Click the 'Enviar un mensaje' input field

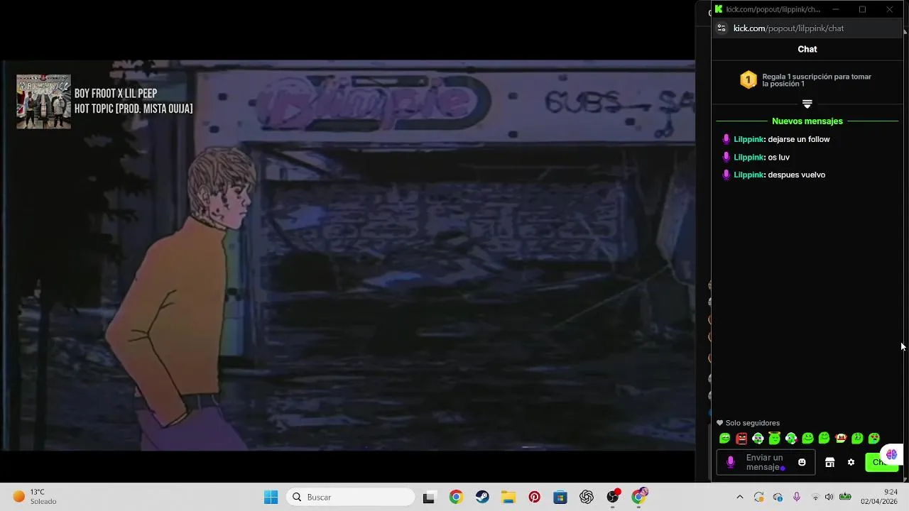click(x=766, y=462)
